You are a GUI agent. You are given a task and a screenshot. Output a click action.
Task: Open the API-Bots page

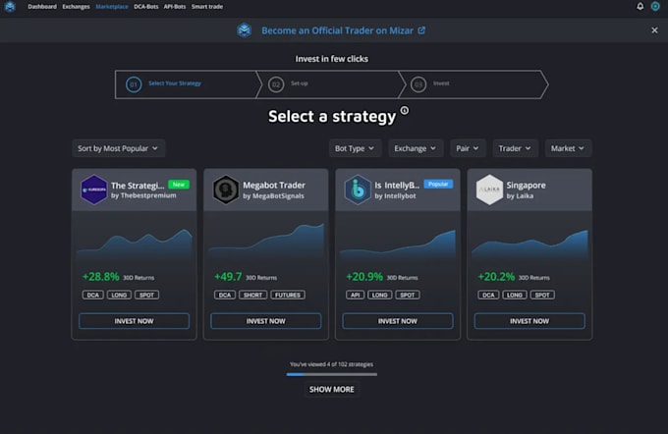(175, 7)
